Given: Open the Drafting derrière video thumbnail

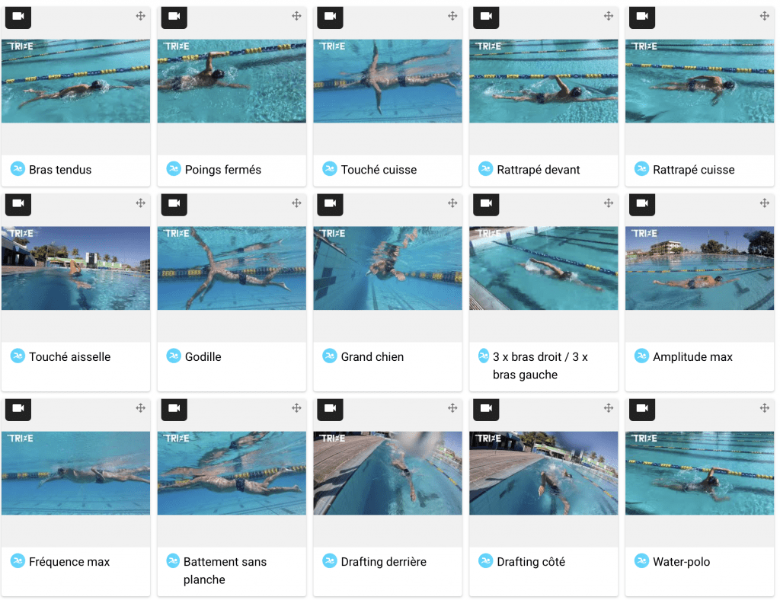Looking at the screenshot, I should click(388, 473).
